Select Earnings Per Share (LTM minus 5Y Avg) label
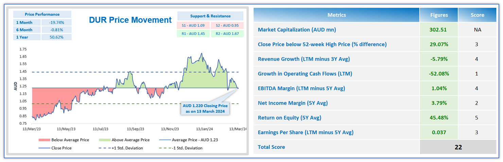 coord(306,132)
